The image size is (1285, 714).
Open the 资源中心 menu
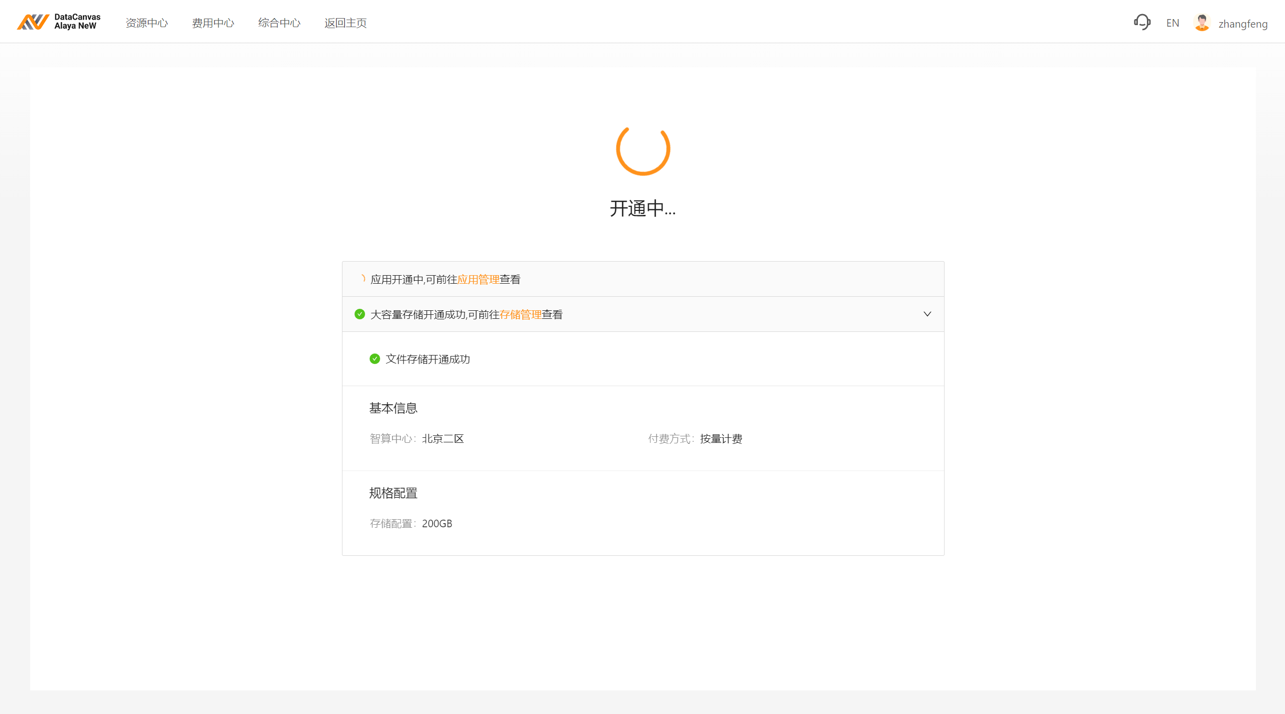[147, 23]
